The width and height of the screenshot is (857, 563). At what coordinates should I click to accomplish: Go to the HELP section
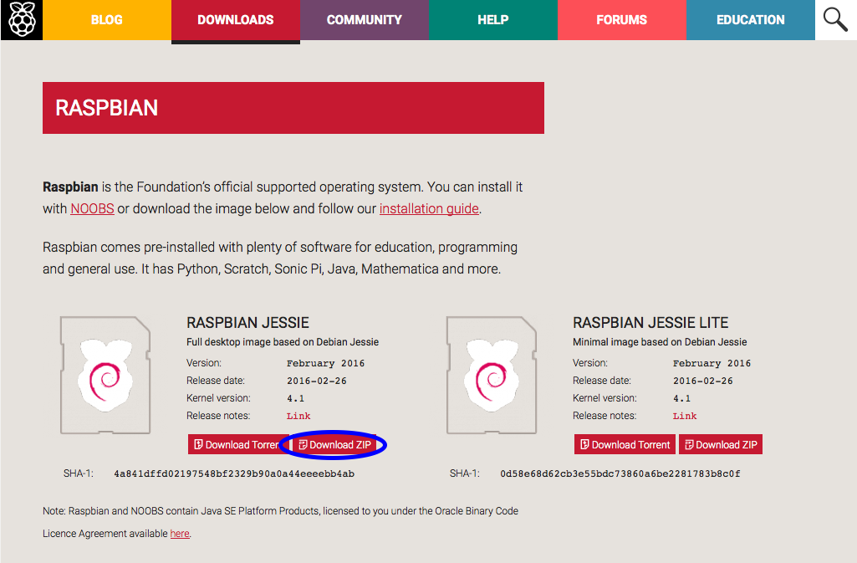(492, 19)
